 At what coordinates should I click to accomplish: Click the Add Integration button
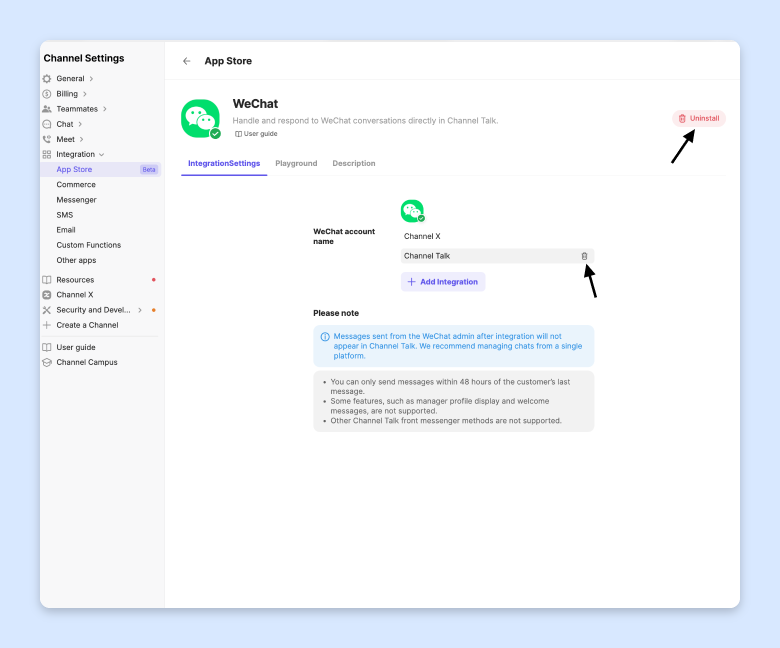click(x=443, y=282)
